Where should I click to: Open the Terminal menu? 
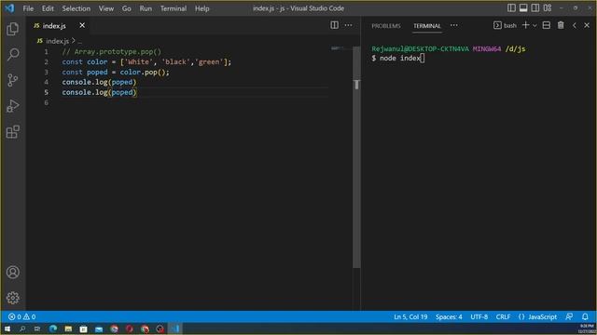pyautogui.click(x=174, y=8)
